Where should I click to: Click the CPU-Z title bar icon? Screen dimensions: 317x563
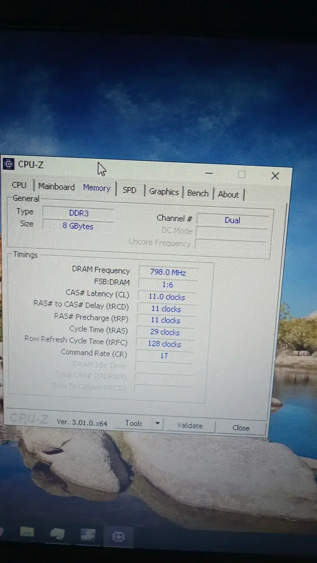click(x=8, y=165)
